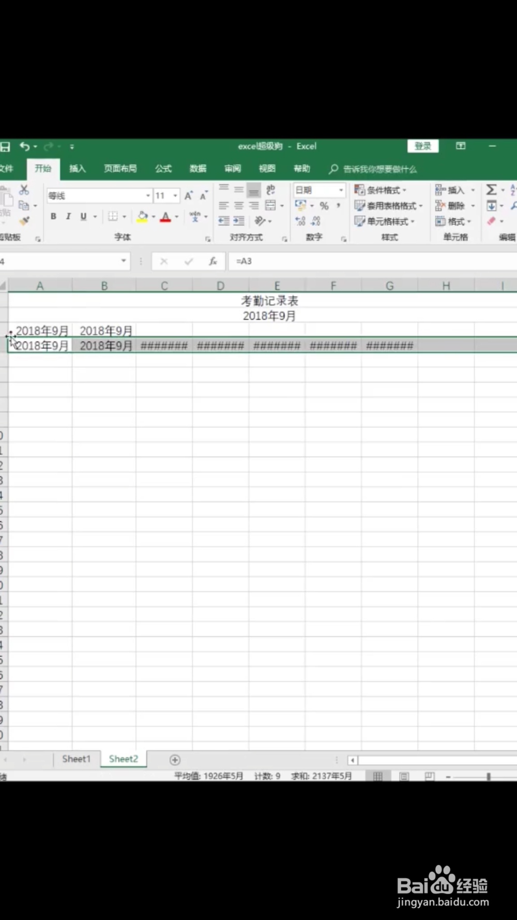Click Increase Decimal icon
The image size is (517, 920).
coord(300,221)
